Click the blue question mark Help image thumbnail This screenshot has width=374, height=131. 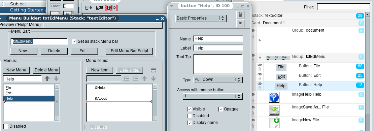(274, 97)
